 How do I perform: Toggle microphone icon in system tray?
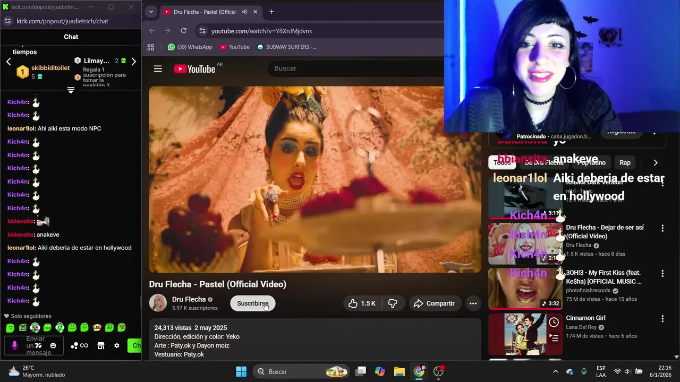pos(584,371)
